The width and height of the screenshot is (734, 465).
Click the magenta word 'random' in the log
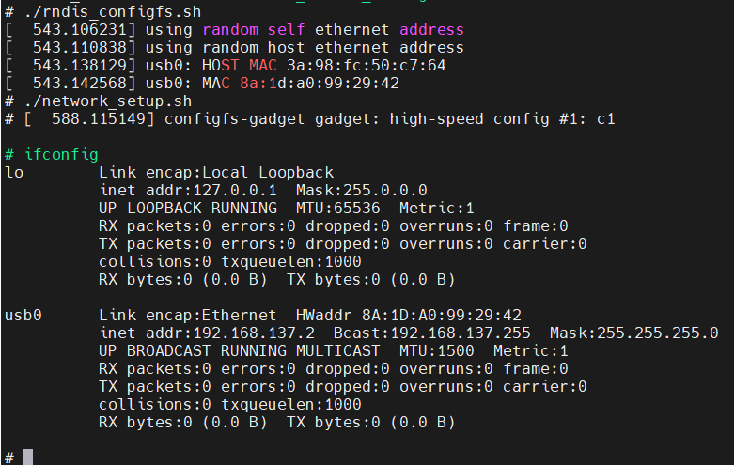click(230, 29)
